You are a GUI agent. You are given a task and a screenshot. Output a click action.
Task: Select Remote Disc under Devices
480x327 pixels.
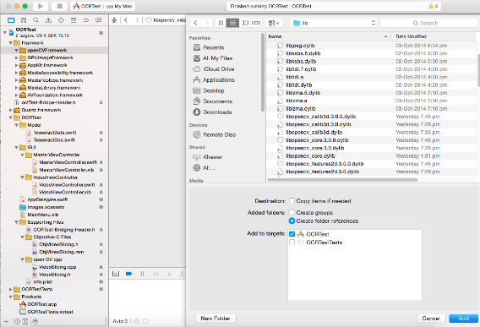(x=219, y=134)
